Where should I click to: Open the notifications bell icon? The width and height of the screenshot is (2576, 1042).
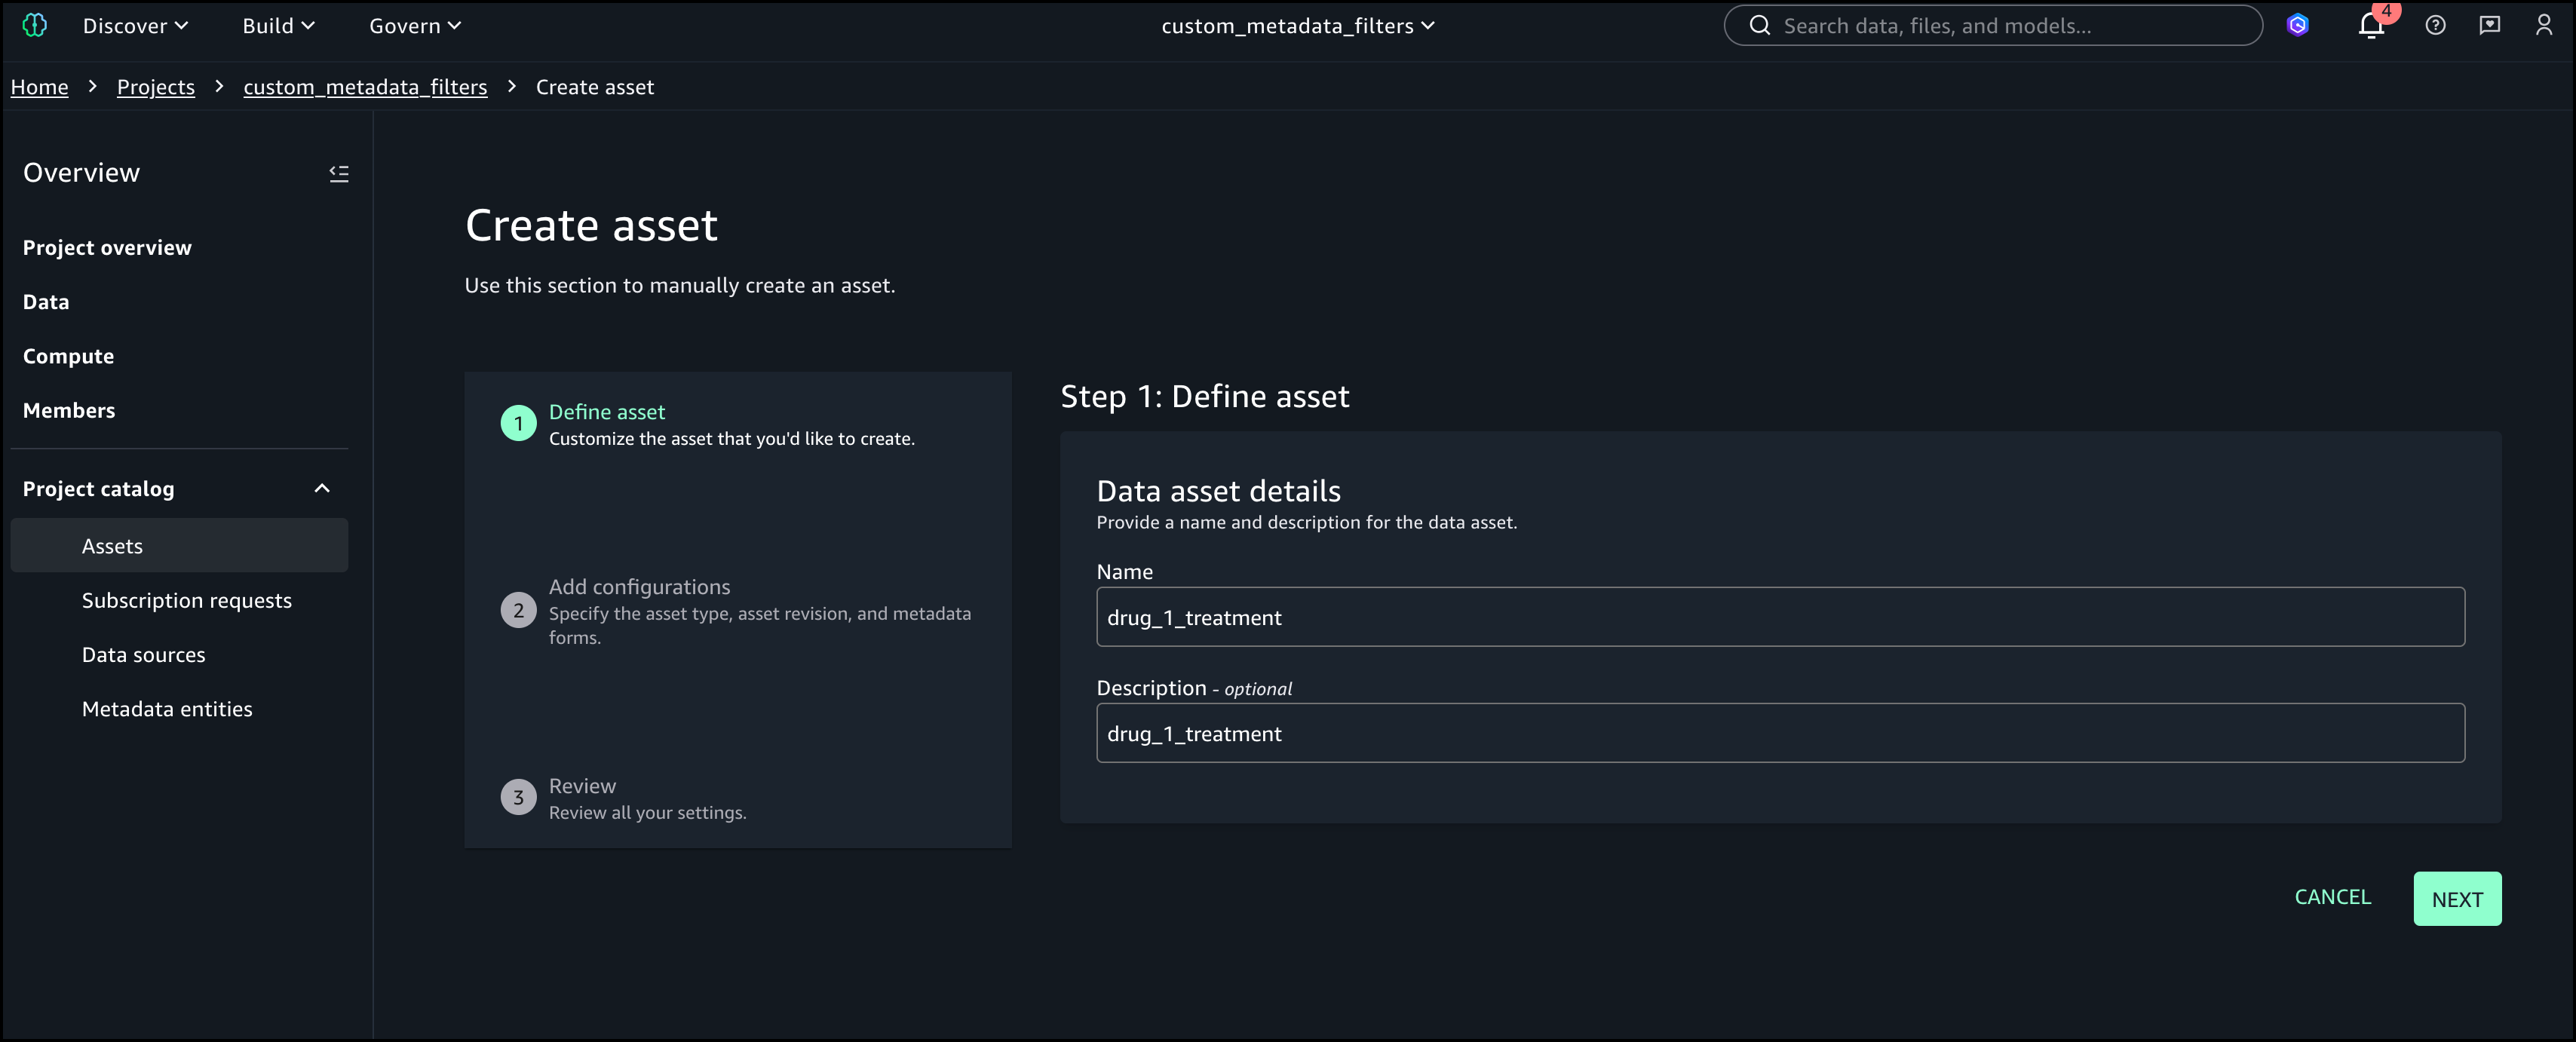[2371, 26]
